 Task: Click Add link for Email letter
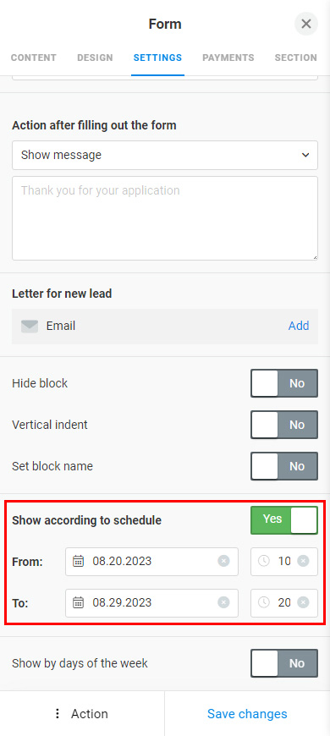point(299,326)
